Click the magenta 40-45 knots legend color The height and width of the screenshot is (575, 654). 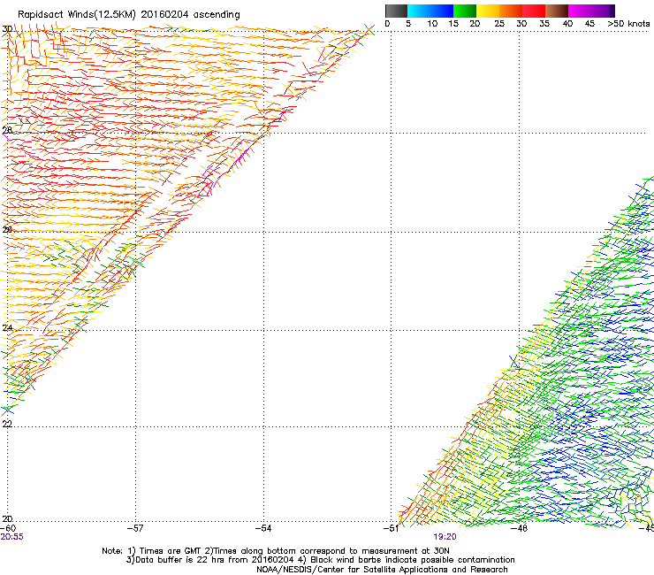click(x=580, y=11)
